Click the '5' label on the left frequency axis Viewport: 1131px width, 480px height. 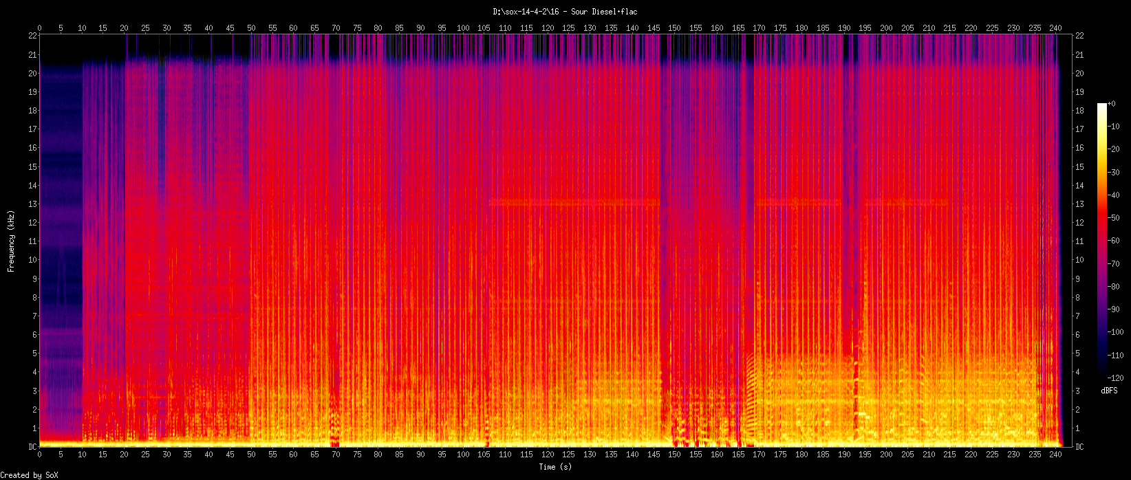coord(34,353)
